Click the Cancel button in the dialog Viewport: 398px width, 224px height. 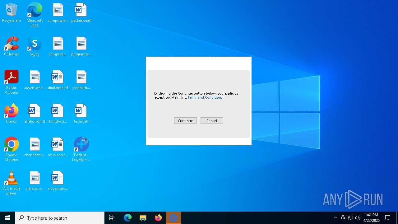click(x=212, y=121)
